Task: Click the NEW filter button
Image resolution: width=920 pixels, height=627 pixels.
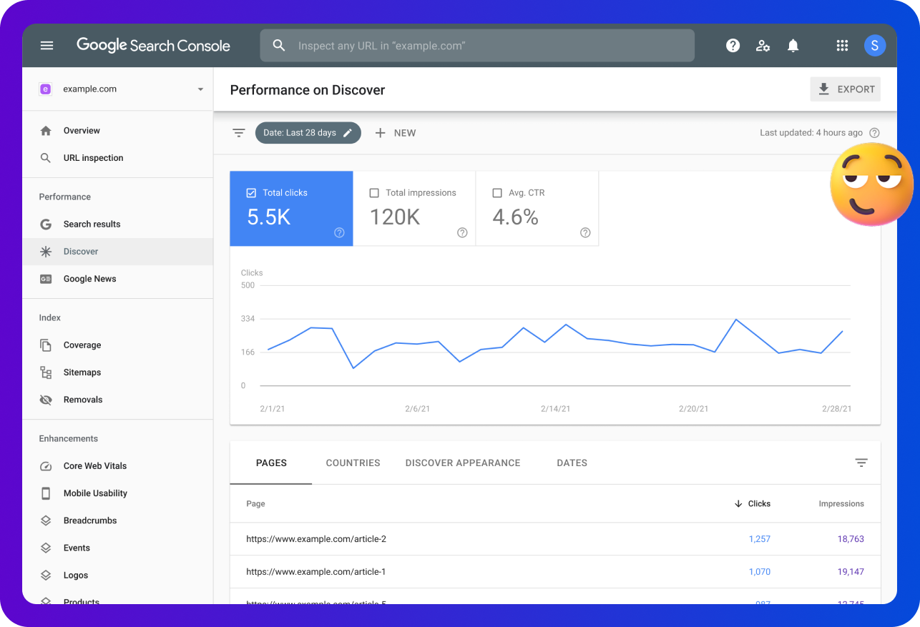Action: (395, 133)
